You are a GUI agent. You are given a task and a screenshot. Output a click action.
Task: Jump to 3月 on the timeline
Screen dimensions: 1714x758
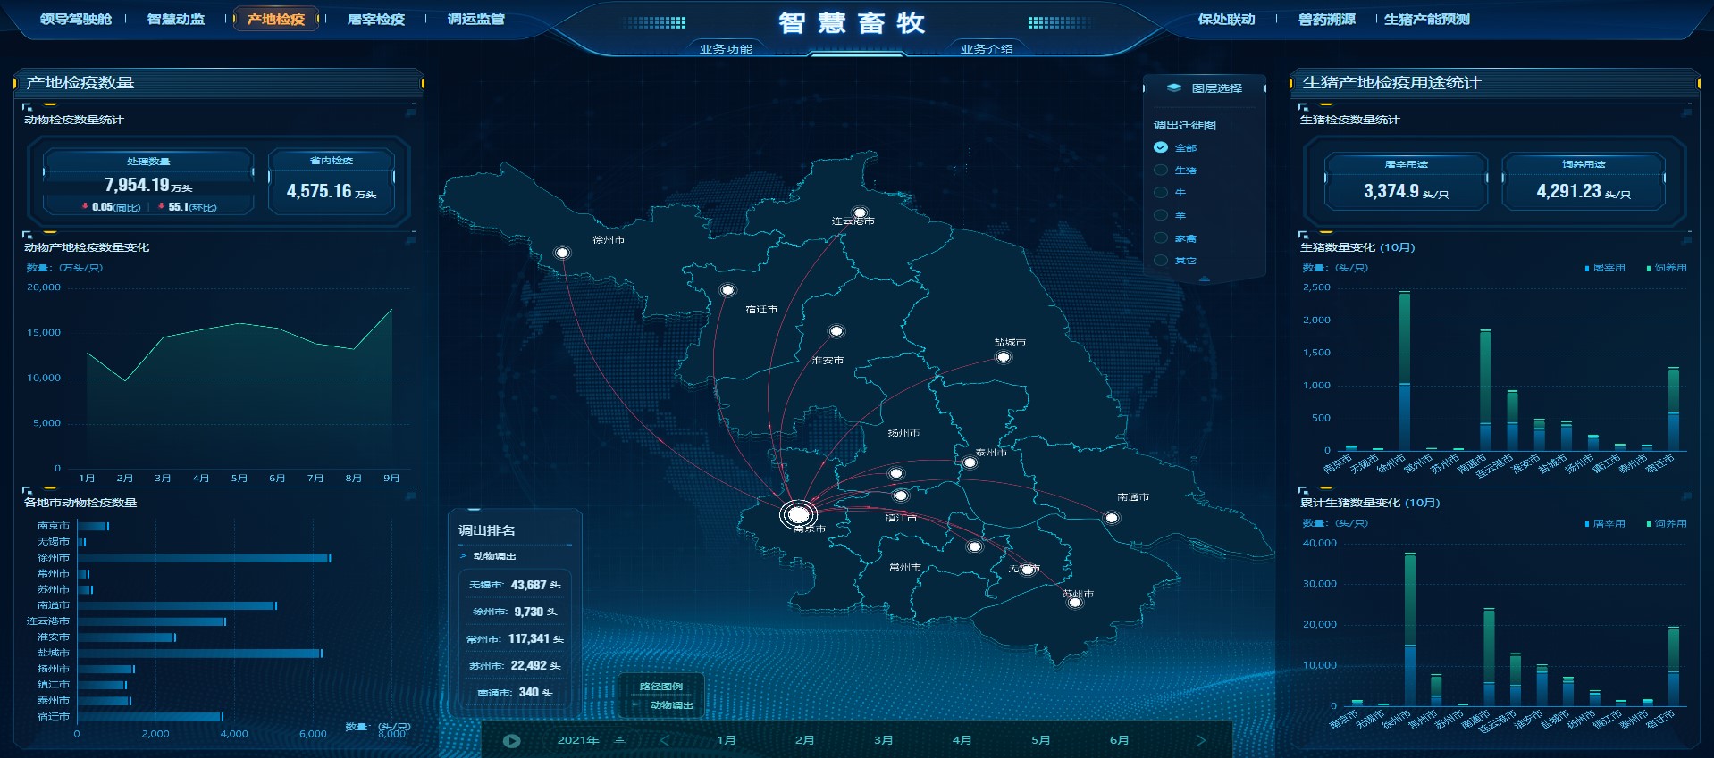(883, 740)
